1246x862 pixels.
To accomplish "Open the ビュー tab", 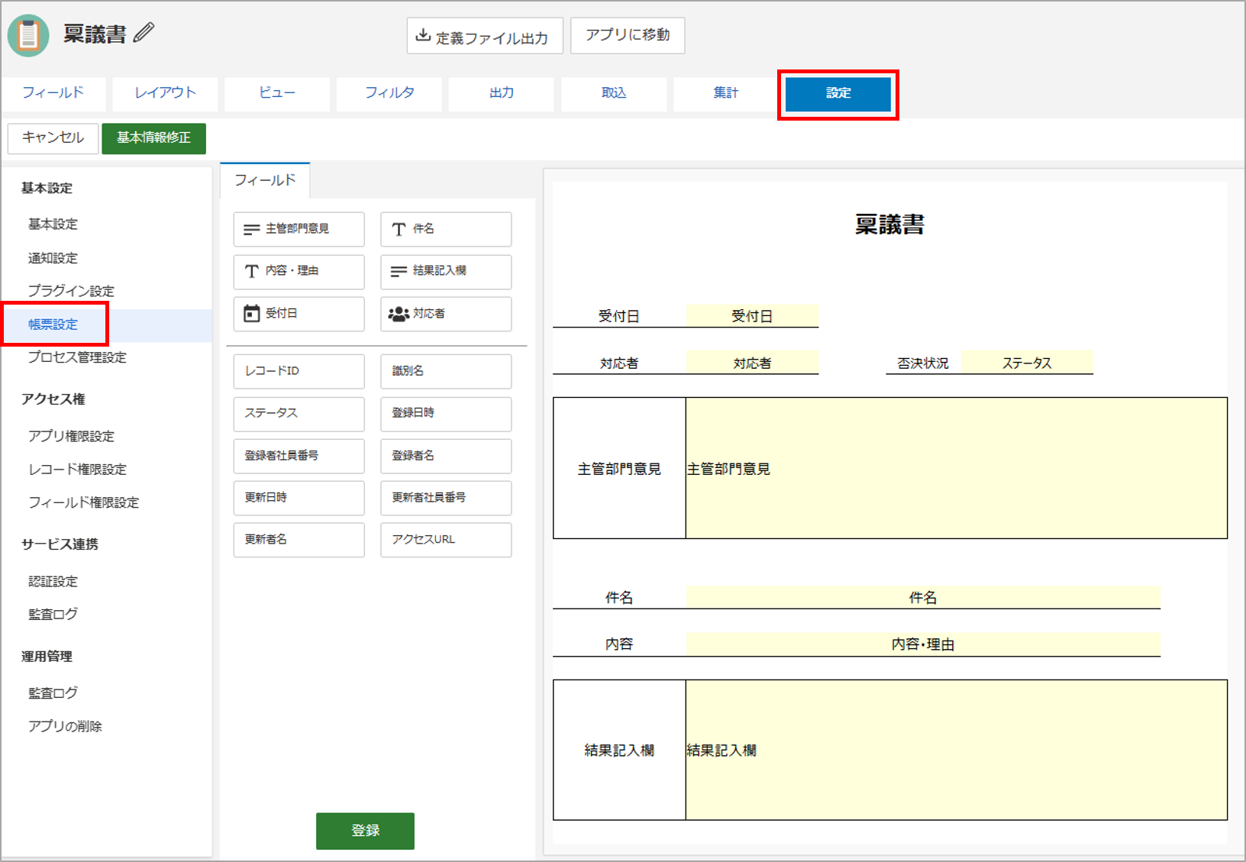I will [277, 93].
